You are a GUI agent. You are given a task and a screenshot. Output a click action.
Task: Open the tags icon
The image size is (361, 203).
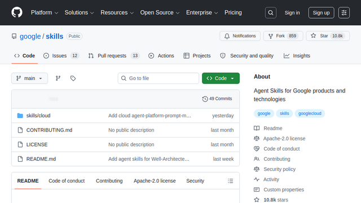(73, 78)
